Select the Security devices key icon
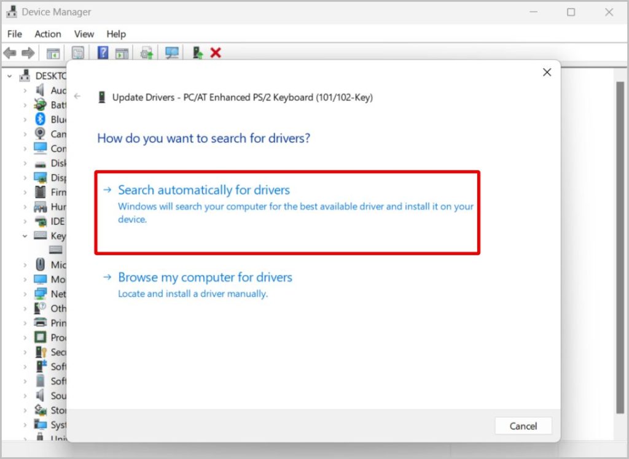Screen dimensions: 629x459 tap(41, 352)
